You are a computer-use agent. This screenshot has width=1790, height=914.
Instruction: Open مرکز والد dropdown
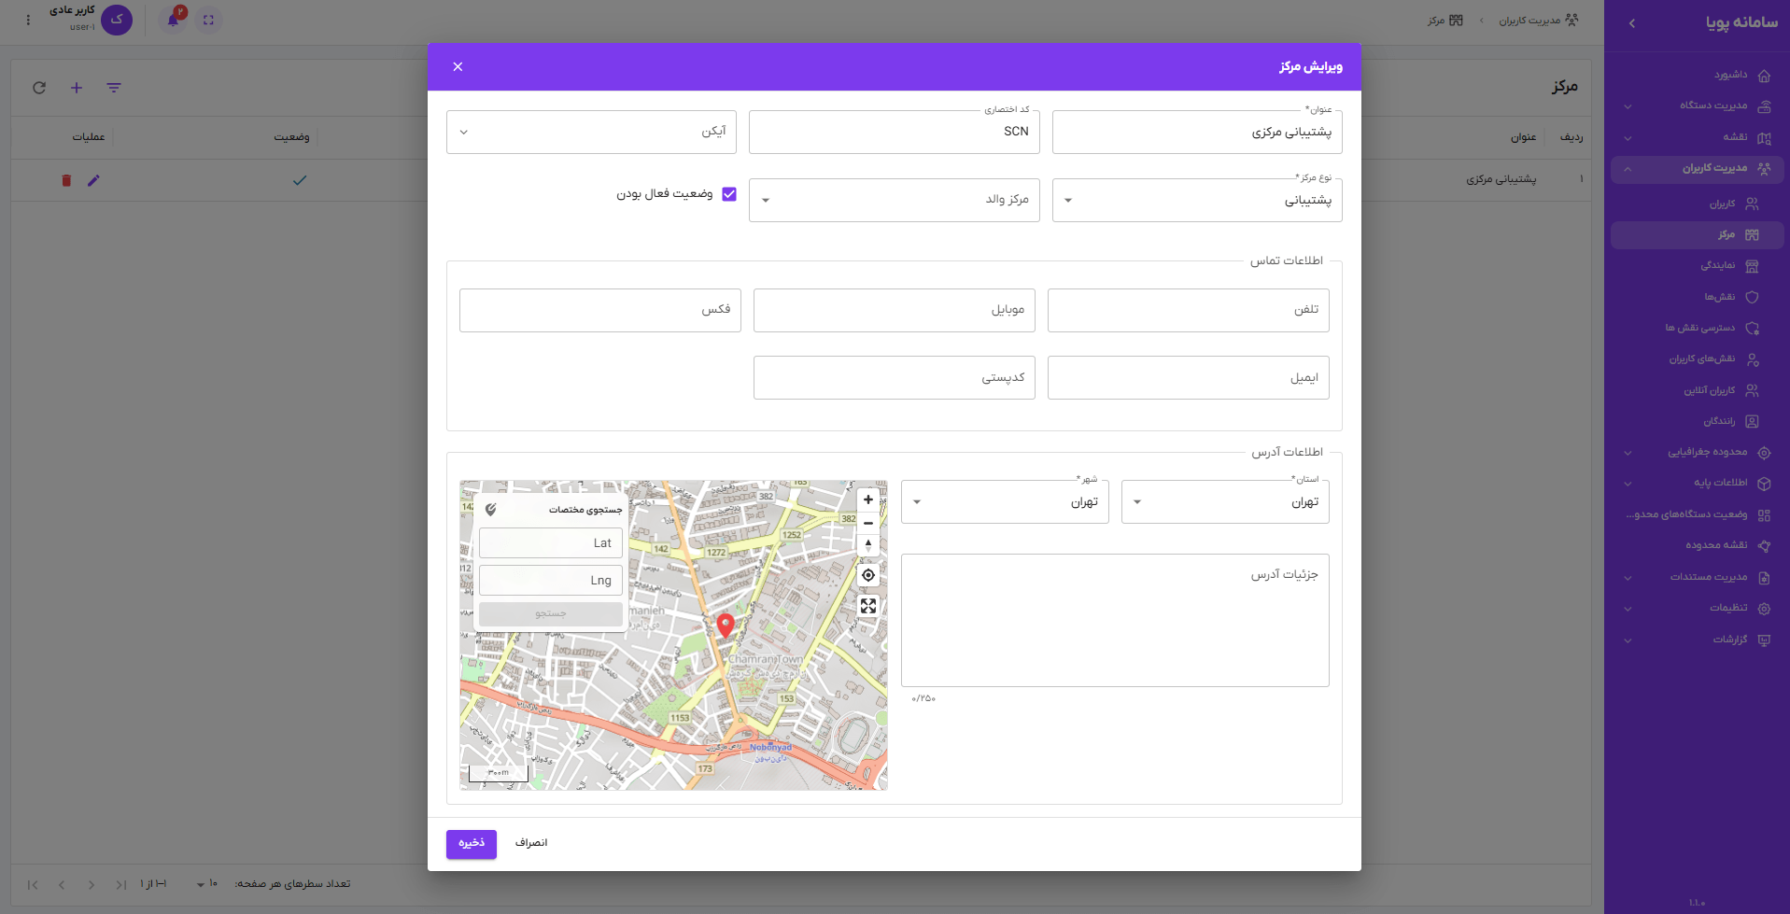pyautogui.click(x=894, y=200)
